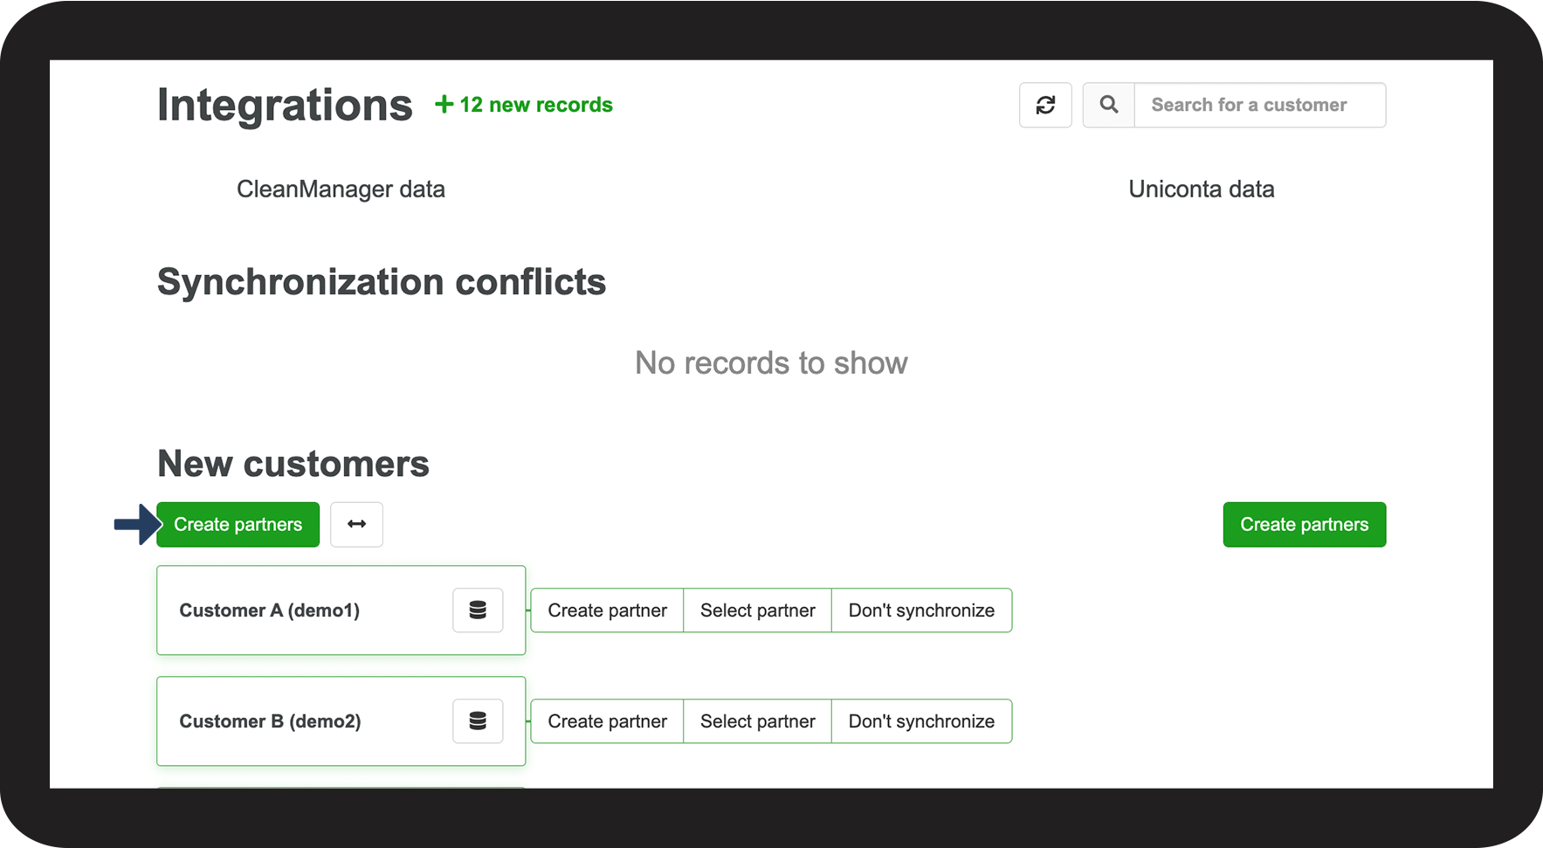Set Customer B to 'Don't synchronize'

(921, 721)
